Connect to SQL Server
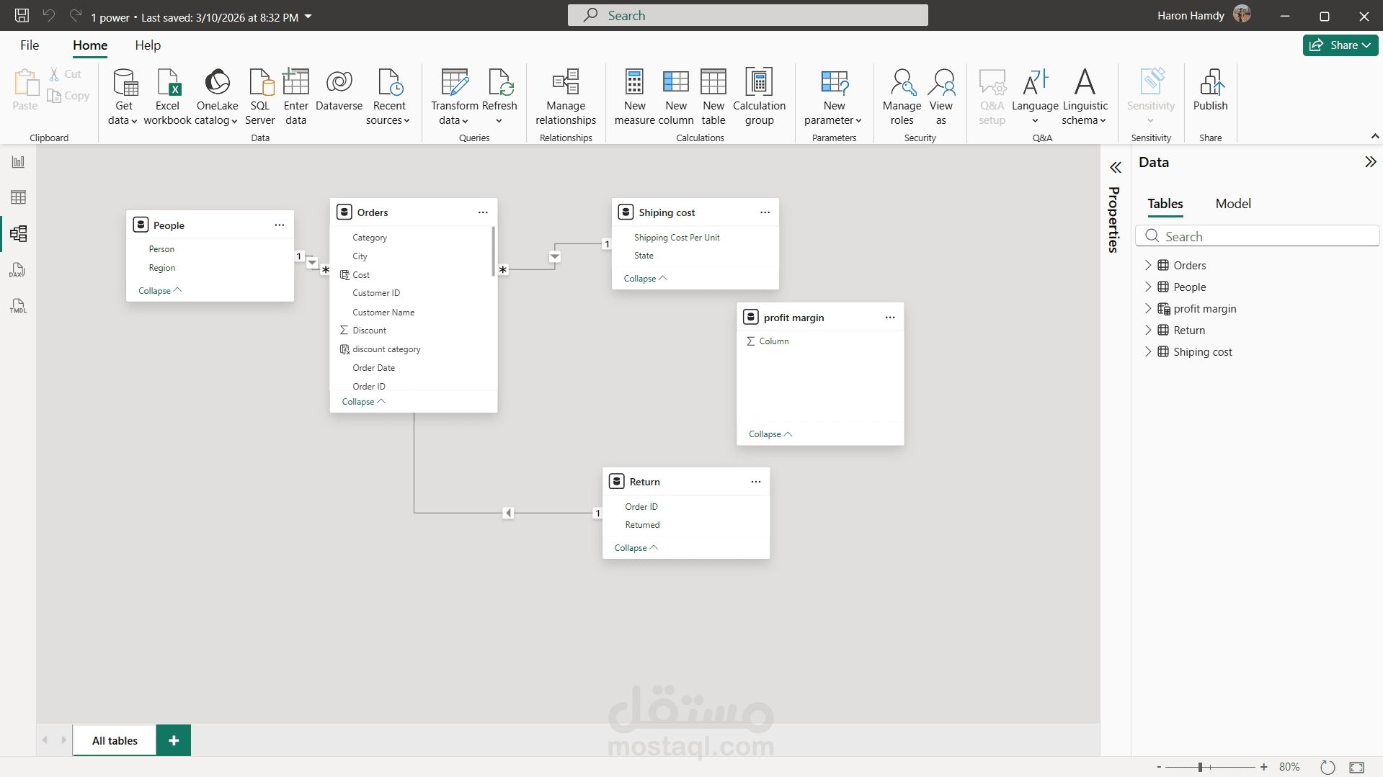Screen dimensions: 1383x777 tap(259, 97)
